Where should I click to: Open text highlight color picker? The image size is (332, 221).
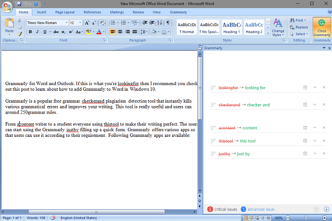point(93,32)
